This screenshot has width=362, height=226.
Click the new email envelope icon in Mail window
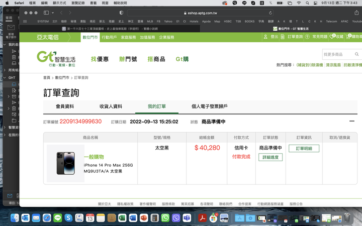(x=11, y=28)
